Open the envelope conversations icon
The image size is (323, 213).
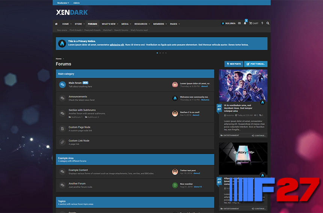pos(239,23)
